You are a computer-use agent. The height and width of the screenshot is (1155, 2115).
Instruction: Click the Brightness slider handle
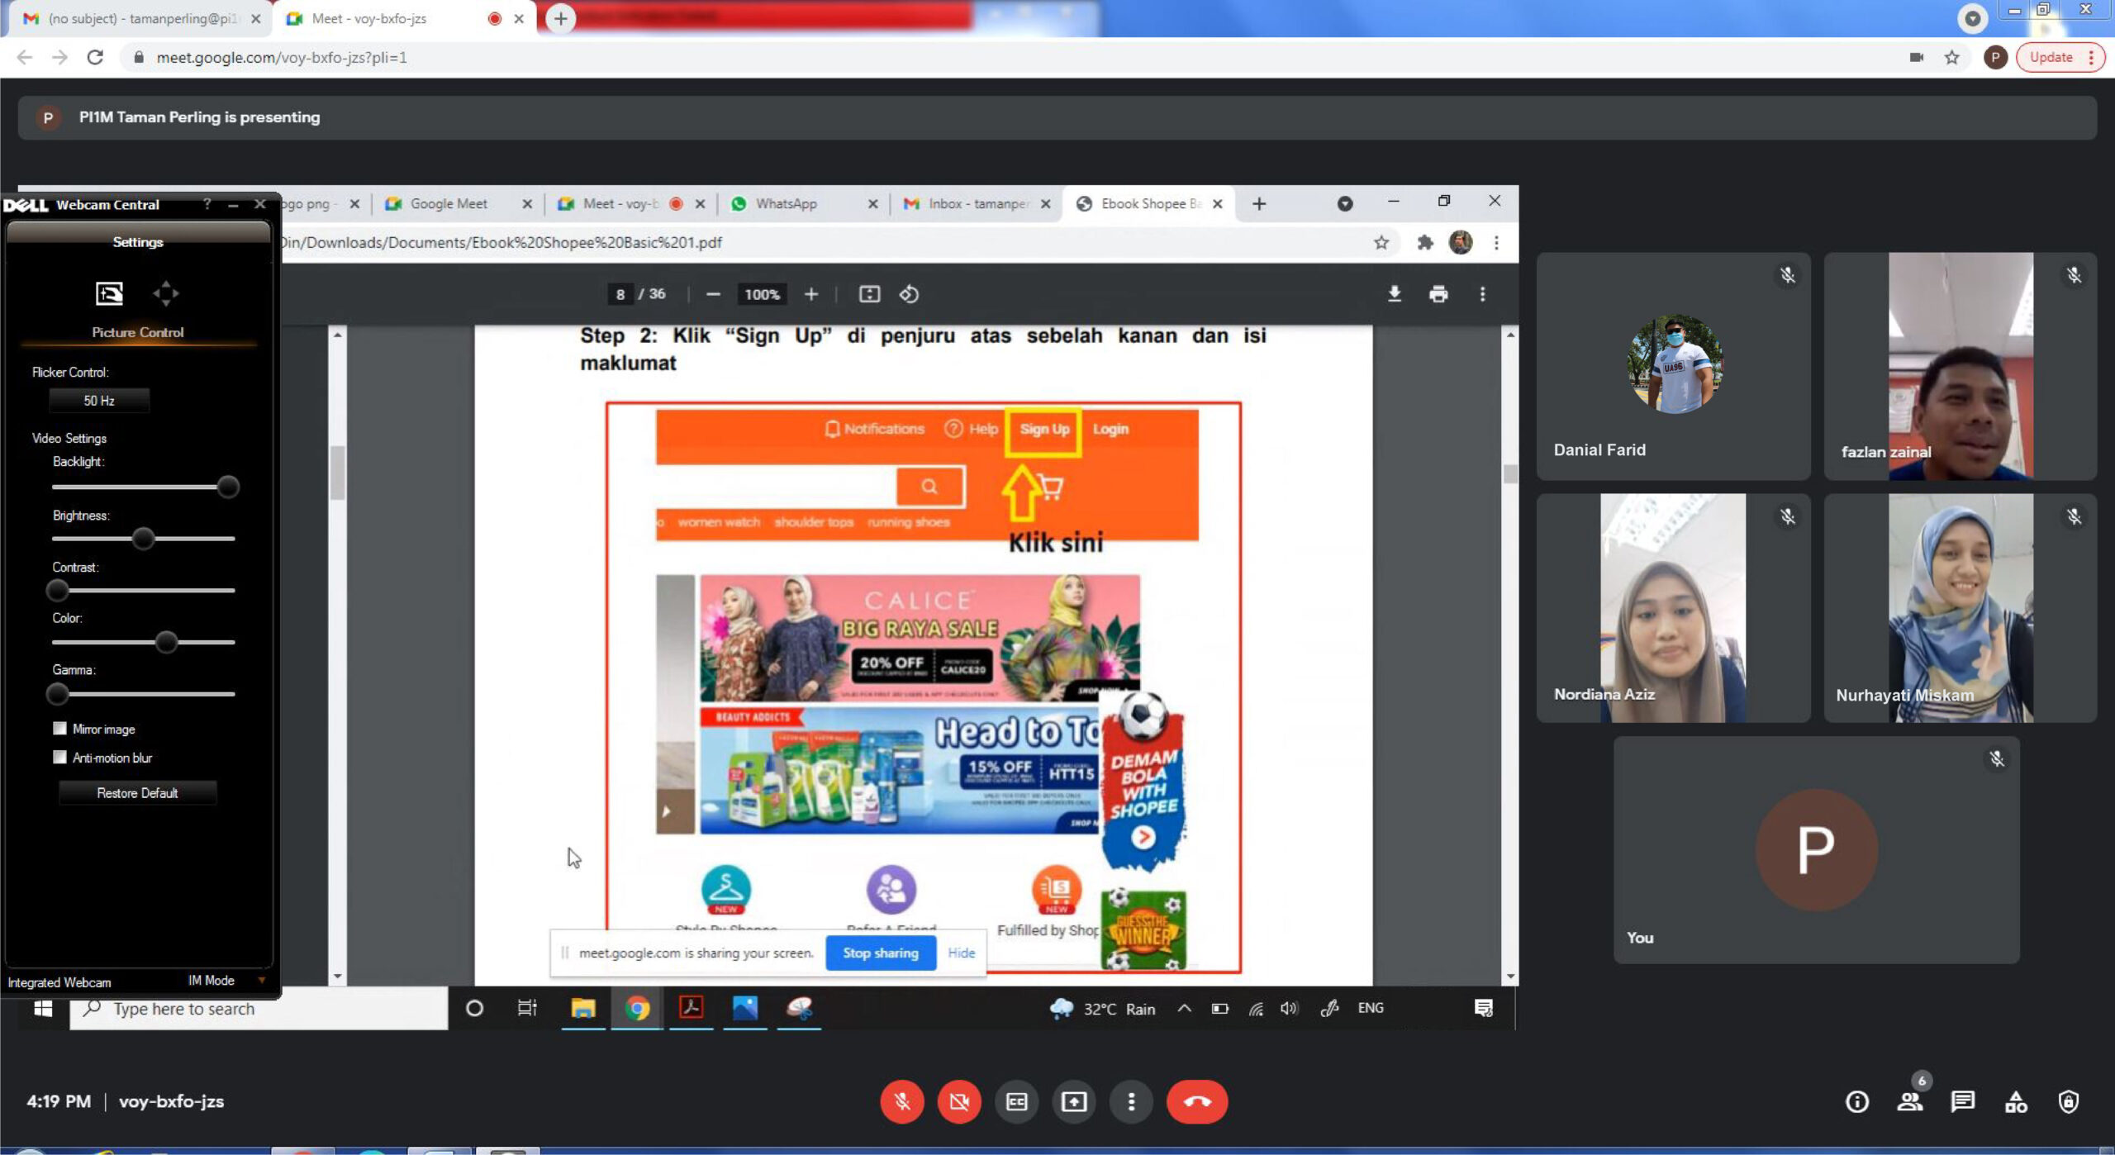coord(143,539)
